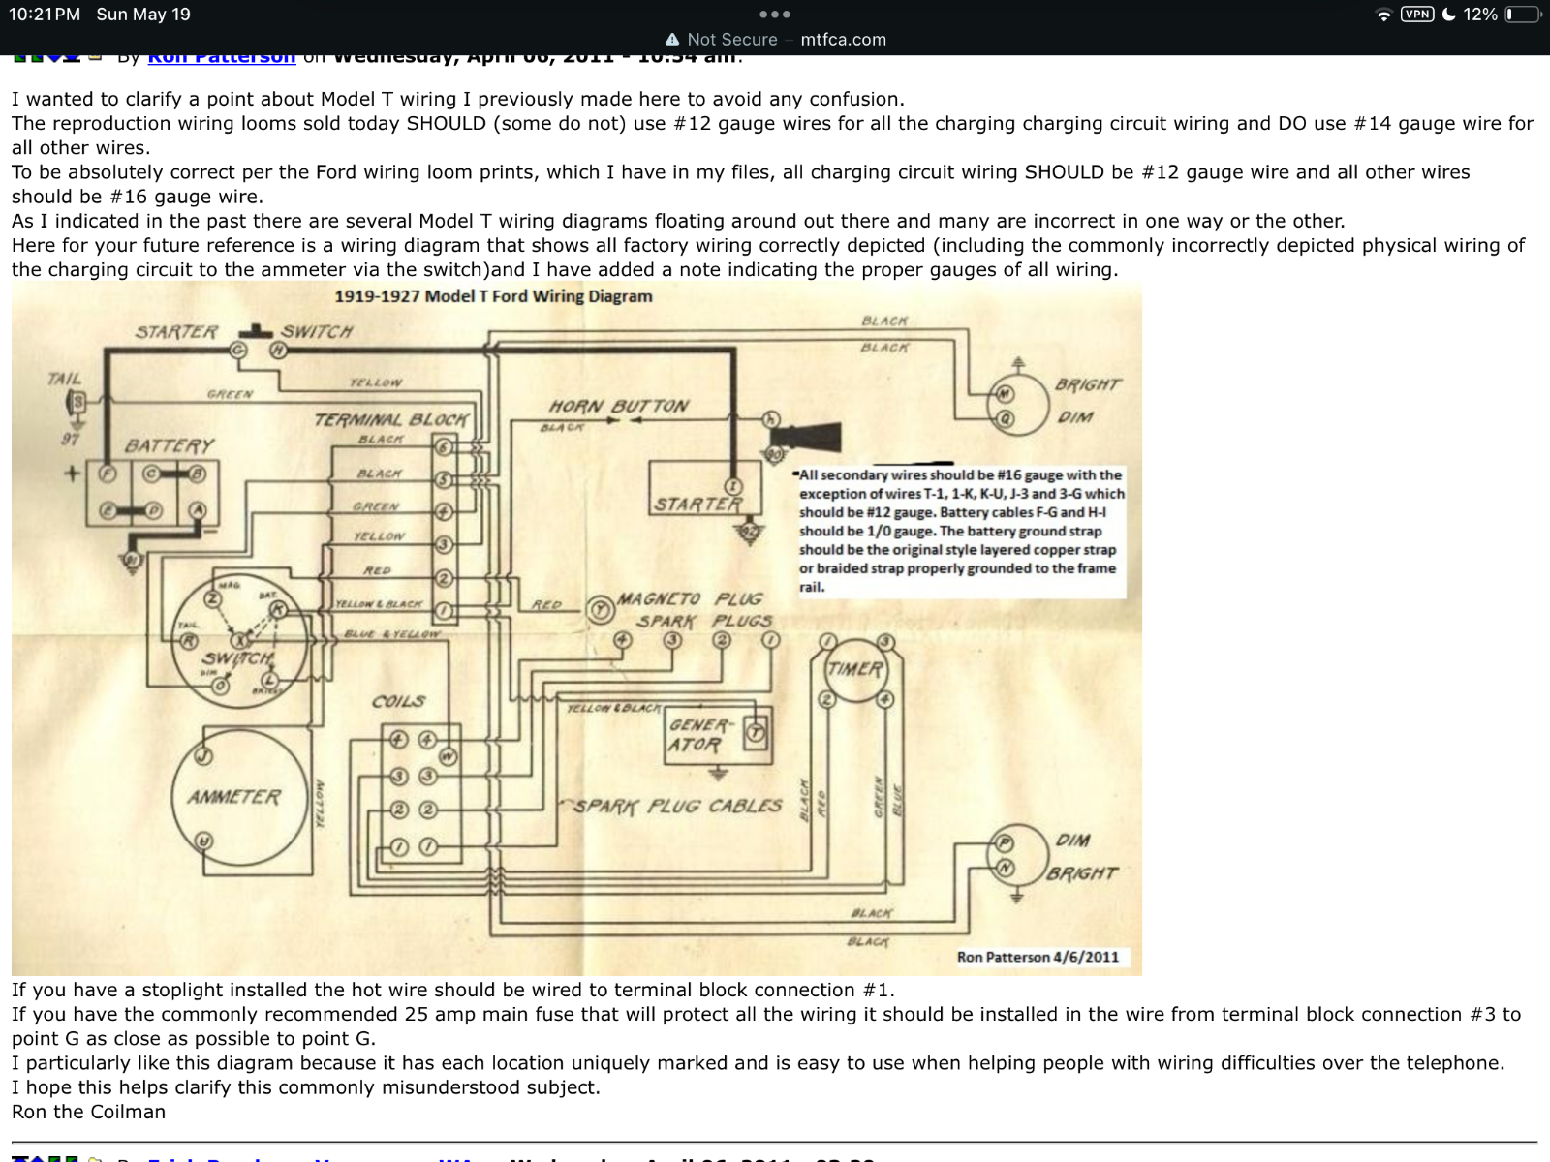Tap the Timer circle in the diagram
The height and width of the screenshot is (1162, 1550).
click(x=855, y=669)
